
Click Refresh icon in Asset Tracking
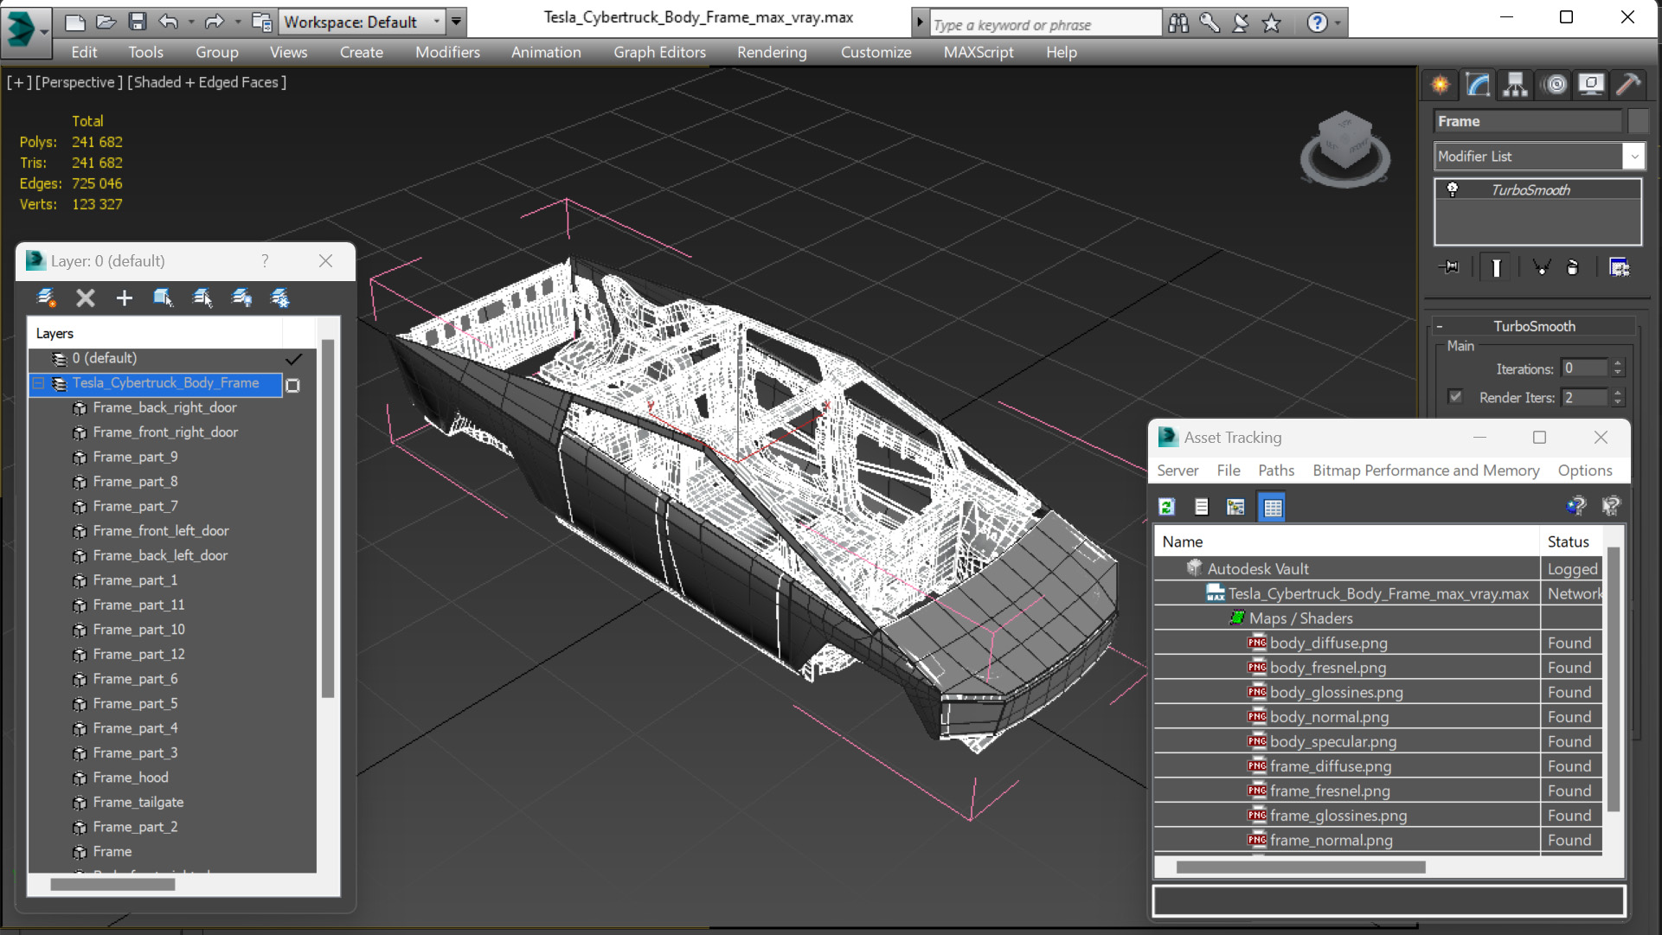pos(1167,507)
